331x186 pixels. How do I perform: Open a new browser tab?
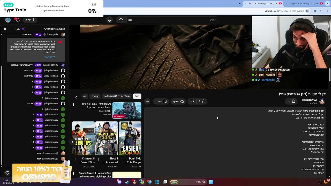click(239, 4)
